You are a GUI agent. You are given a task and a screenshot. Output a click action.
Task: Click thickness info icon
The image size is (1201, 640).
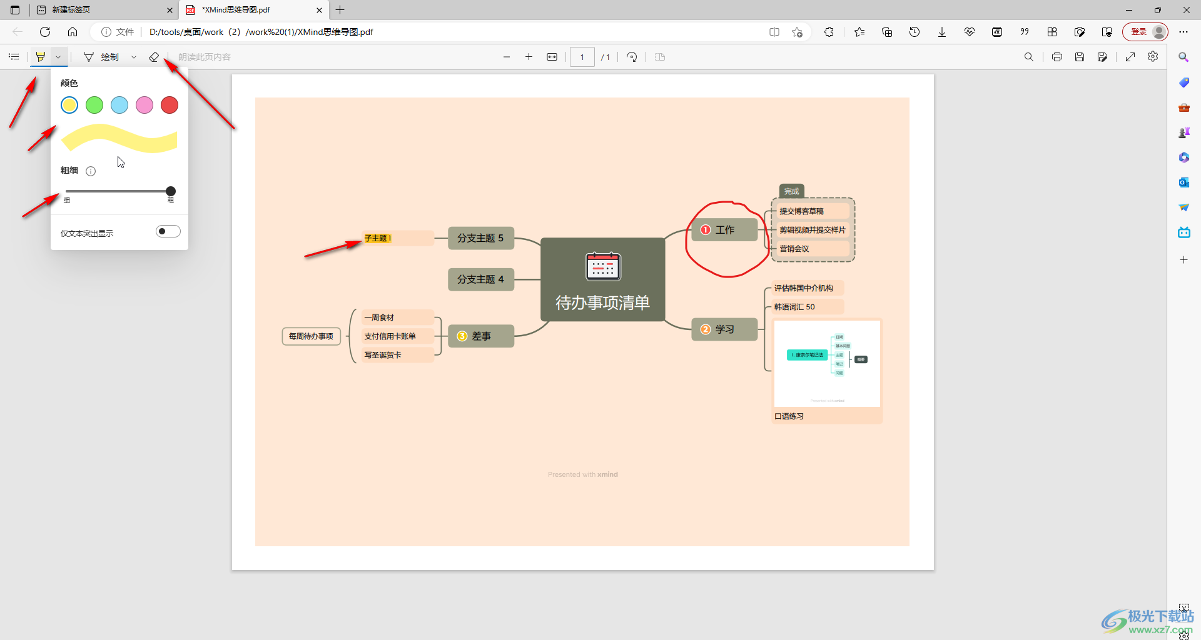91,171
